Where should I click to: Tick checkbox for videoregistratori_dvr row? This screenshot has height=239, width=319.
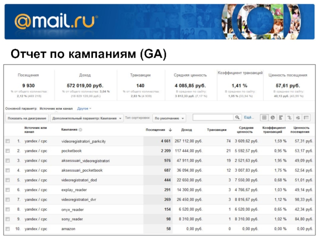tap(8, 200)
